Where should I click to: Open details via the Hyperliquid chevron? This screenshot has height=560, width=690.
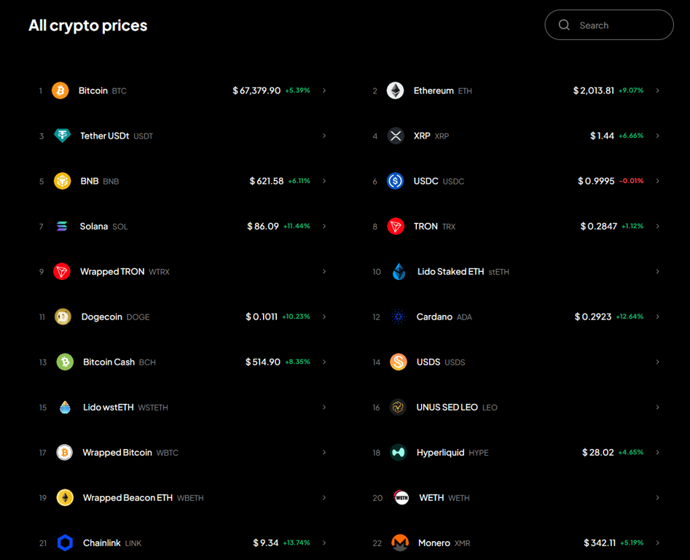click(x=657, y=452)
